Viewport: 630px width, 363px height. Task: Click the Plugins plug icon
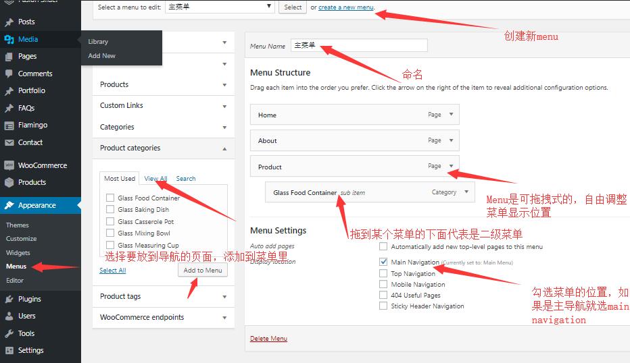click(x=9, y=299)
